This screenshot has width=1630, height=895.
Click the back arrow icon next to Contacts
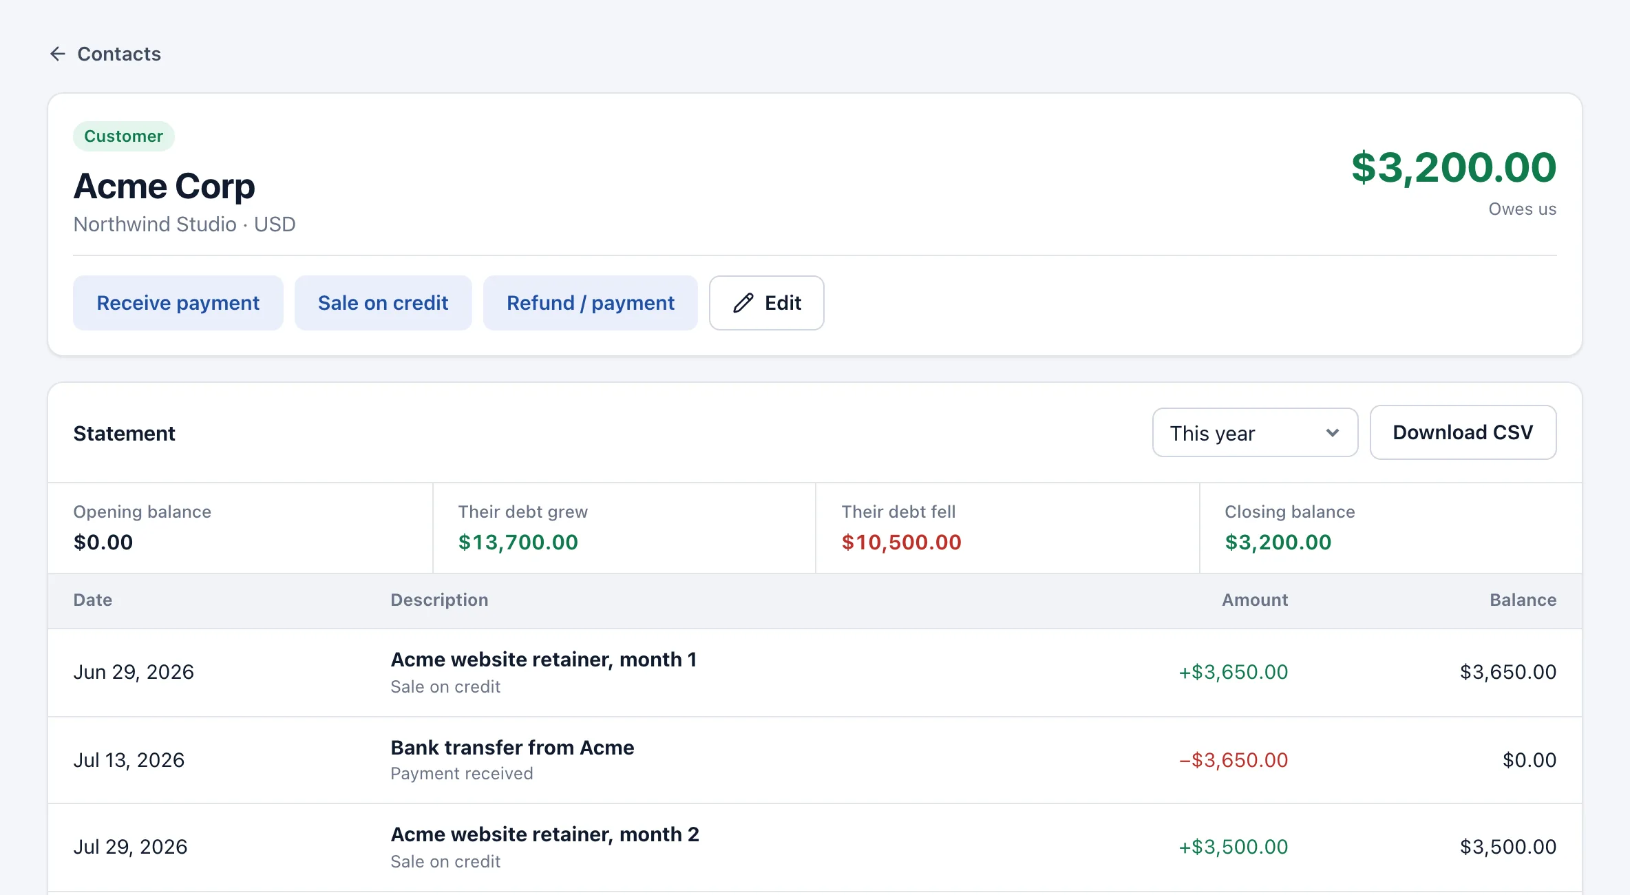58,54
